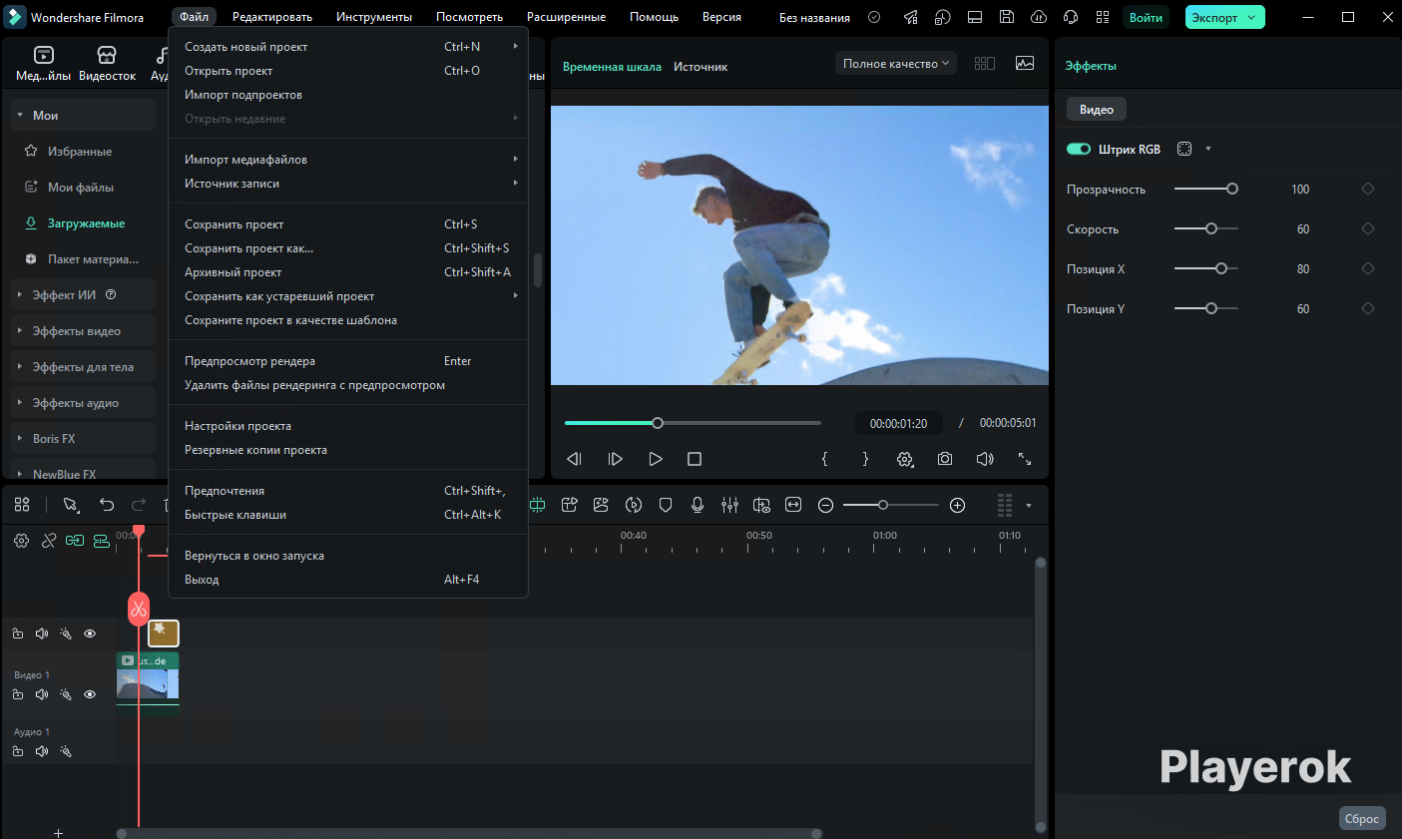Image resolution: width=1402 pixels, height=839 pixels.
Task: Open the audio mixer icon in timeline toolbar
Action: click(729, 505)
